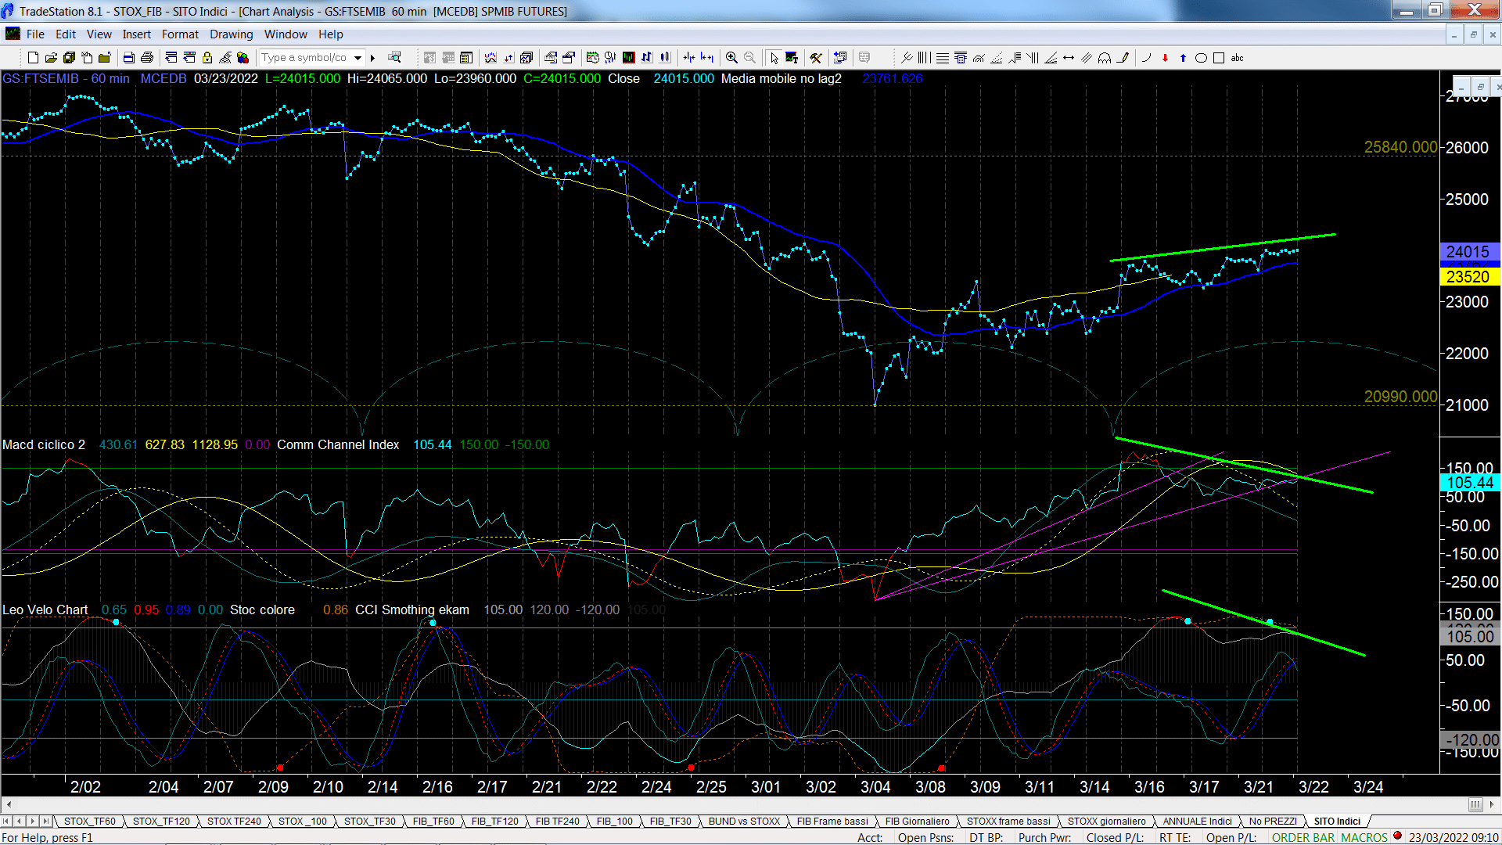Click the expand bar spacing icon
The width and height of the screenshot is (1502, 845).
click(707, 58)
